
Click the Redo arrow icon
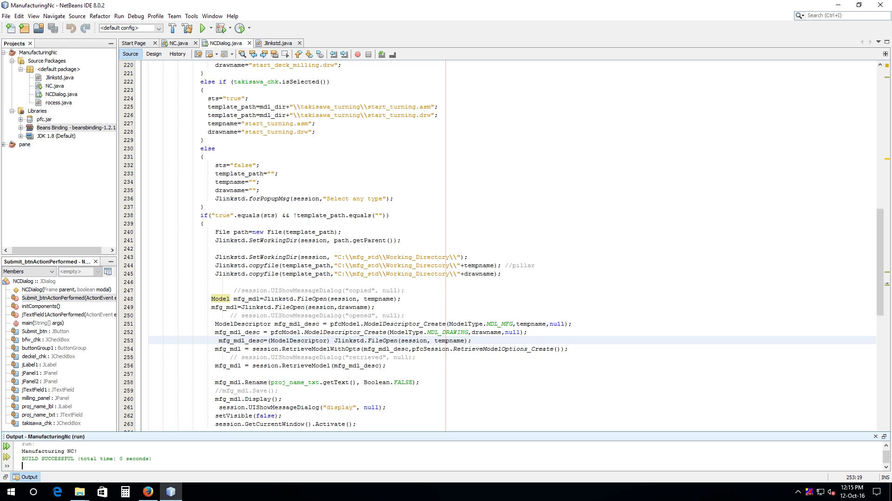click(85, 28)
